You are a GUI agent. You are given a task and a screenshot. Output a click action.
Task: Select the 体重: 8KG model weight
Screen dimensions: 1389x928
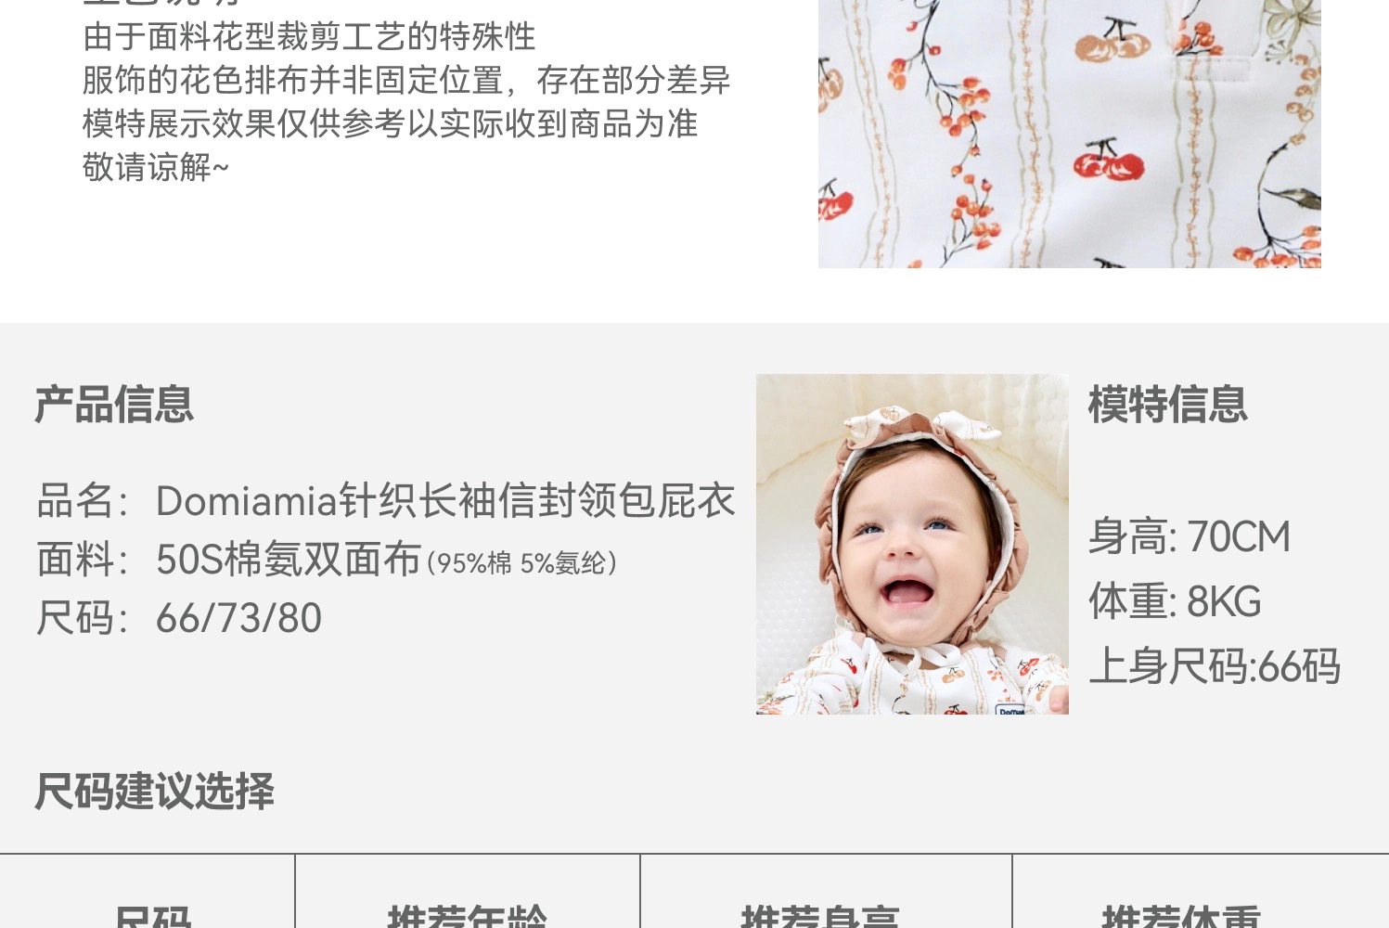pos(1175,601)
